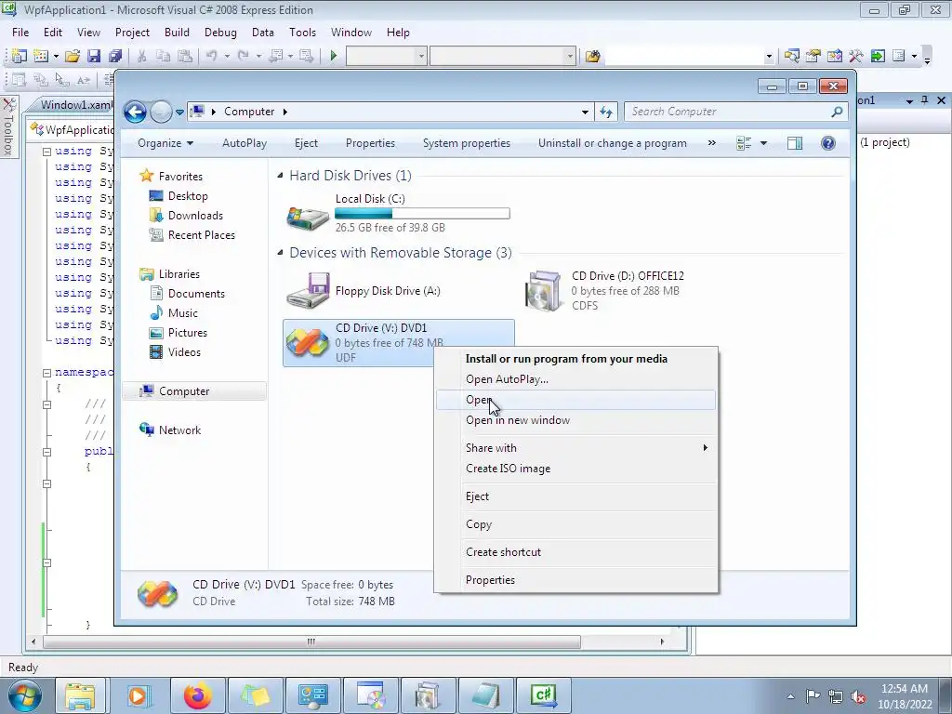
Task: Select CD Drive (V:) DVD1 icon
Action: click(x=308, y=342)
